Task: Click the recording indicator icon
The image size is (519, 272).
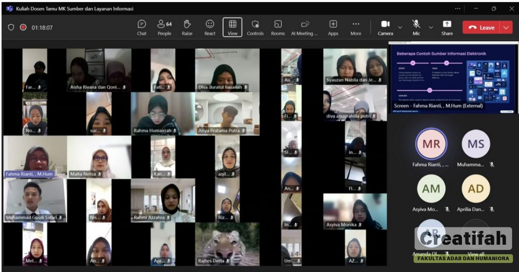Action: [x=23, y=27]
